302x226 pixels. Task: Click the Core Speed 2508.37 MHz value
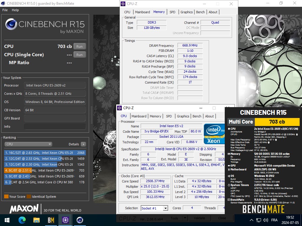155,181
